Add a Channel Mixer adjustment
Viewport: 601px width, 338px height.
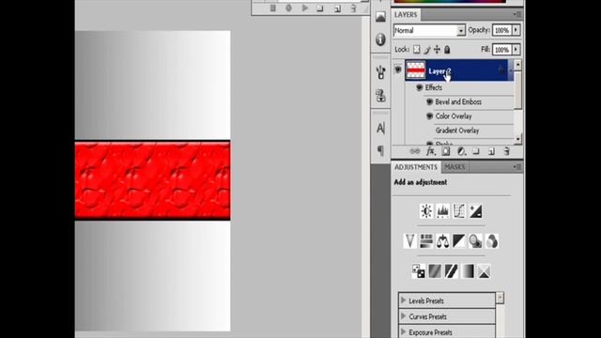coord(492,241)
